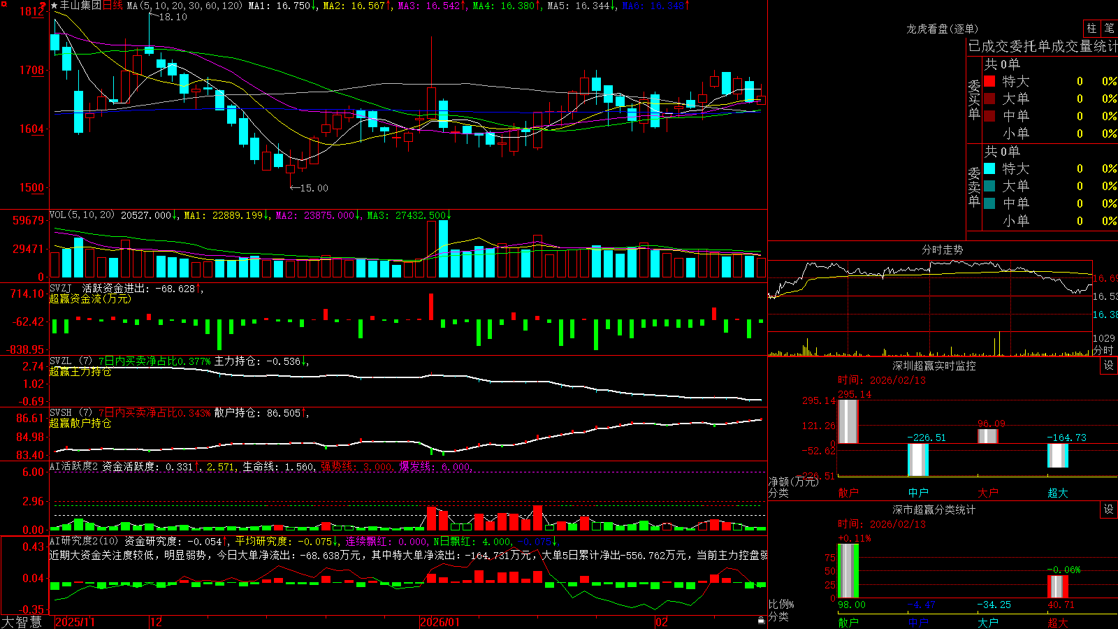The width and height of the screenshot is (1118, 629).
Task: Click MA(5,10,20,30,60,120) indicator parameters
Action: tap(184, 6)
